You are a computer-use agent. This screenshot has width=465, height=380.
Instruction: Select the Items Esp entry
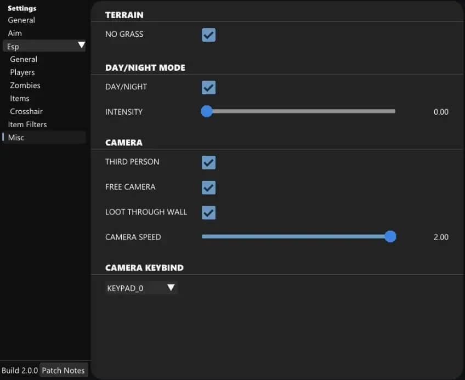[20, 99]
